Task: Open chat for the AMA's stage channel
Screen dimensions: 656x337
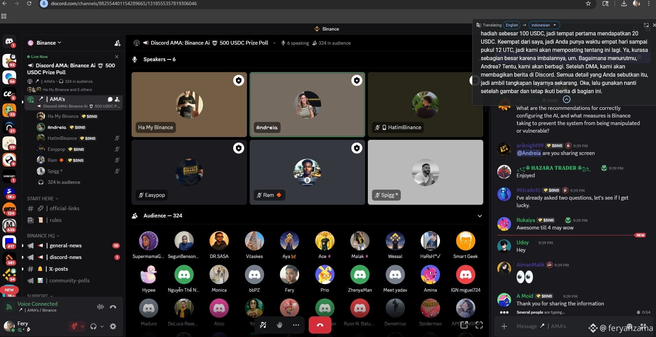Action: 110,99
